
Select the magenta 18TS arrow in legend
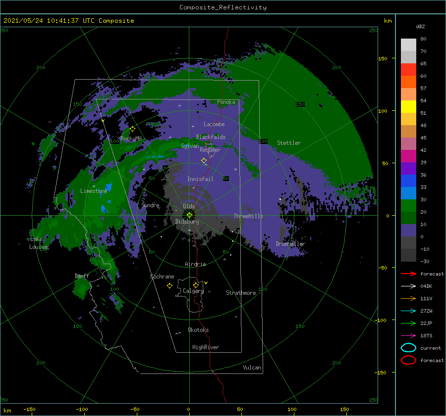(x=408, y=336)
